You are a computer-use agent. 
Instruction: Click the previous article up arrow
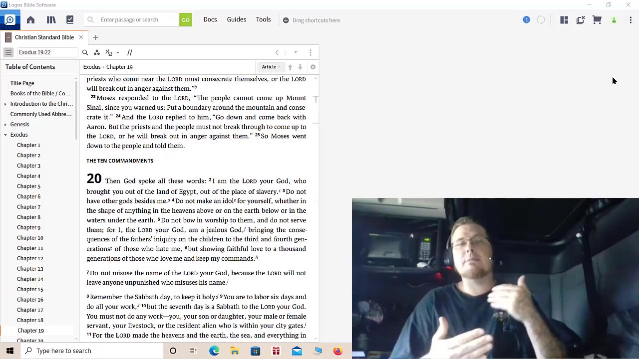click(x=290, y=67)
